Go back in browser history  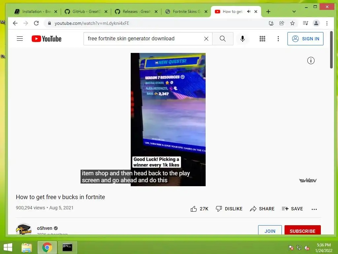(15, 23)
